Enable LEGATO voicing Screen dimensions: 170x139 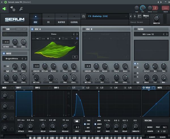145,131
